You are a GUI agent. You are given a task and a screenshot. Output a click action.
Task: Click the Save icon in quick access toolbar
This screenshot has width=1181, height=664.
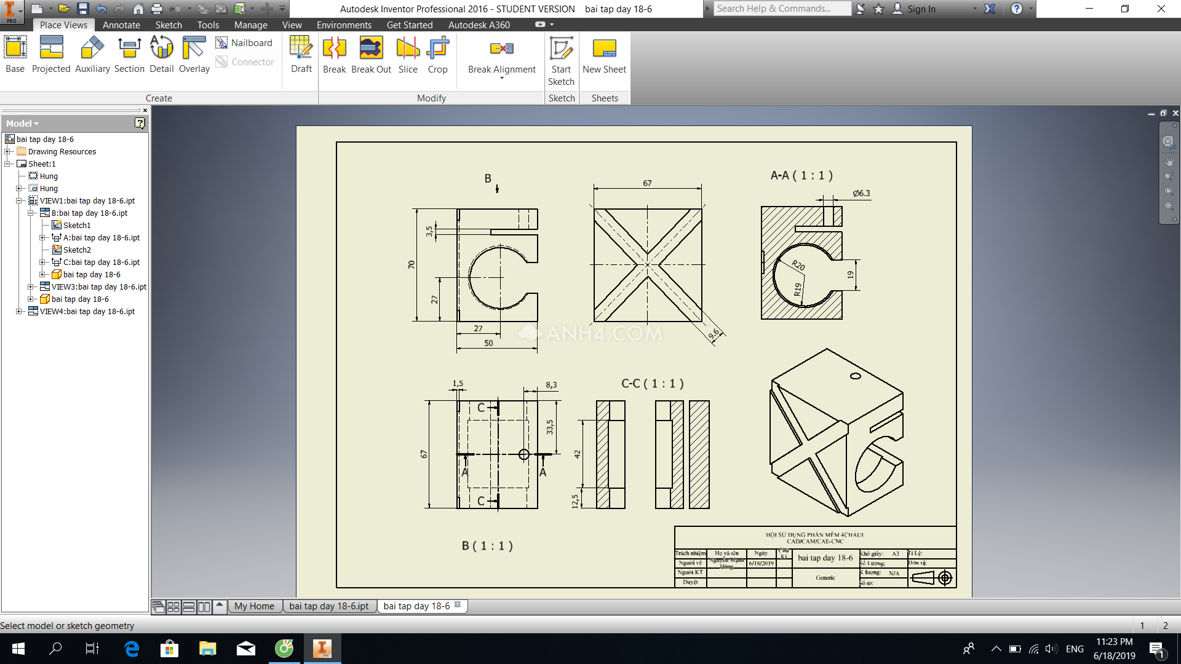point(83,9)
